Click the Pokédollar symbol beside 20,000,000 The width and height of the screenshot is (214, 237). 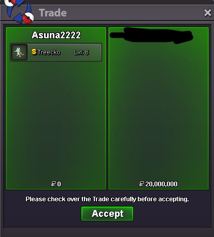[141, 184]
